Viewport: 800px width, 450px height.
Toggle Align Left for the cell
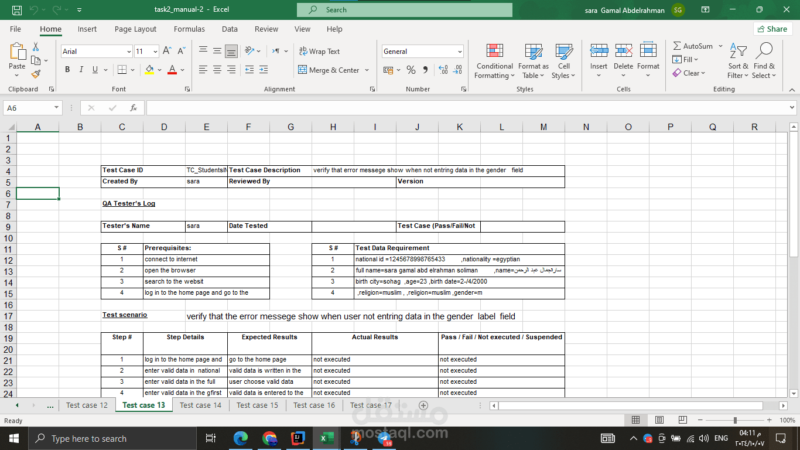(x=203, y=70)
